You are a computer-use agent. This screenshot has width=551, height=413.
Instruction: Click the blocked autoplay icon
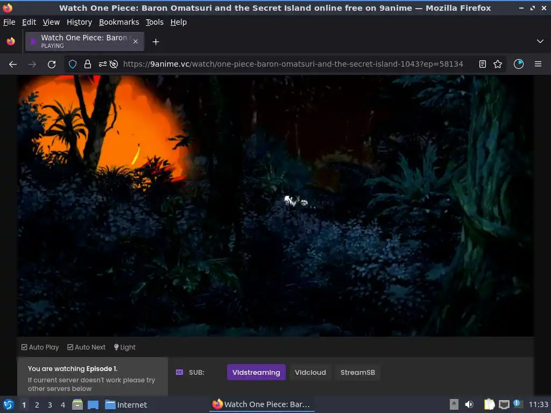point(114,65)
